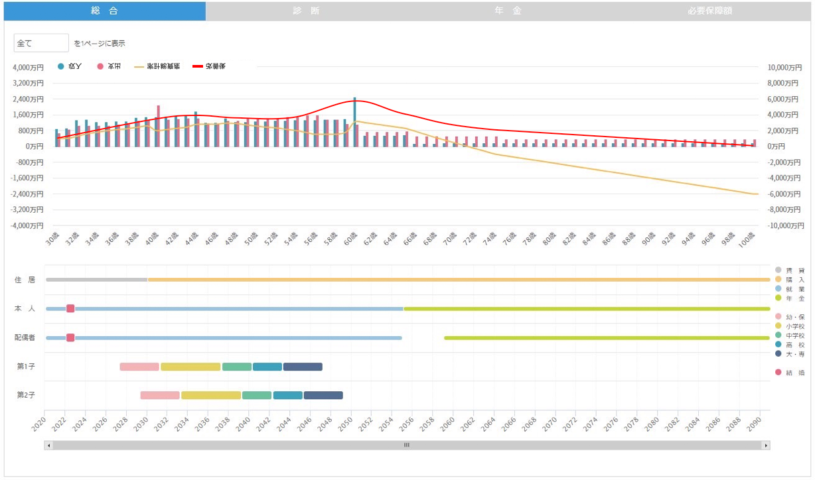Click the 賃貸 gray legend dot
815x480 pixels.
pyautogui.click(x=778, y=270)
